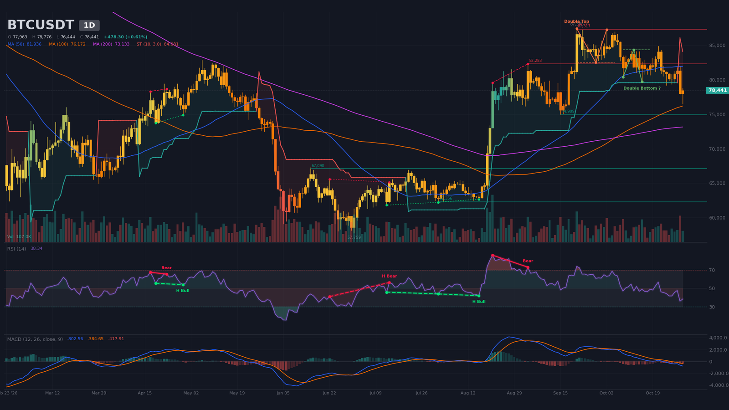
Task: Click the MACD -4,000.0 axis label
Action: [x=718, y=385]
